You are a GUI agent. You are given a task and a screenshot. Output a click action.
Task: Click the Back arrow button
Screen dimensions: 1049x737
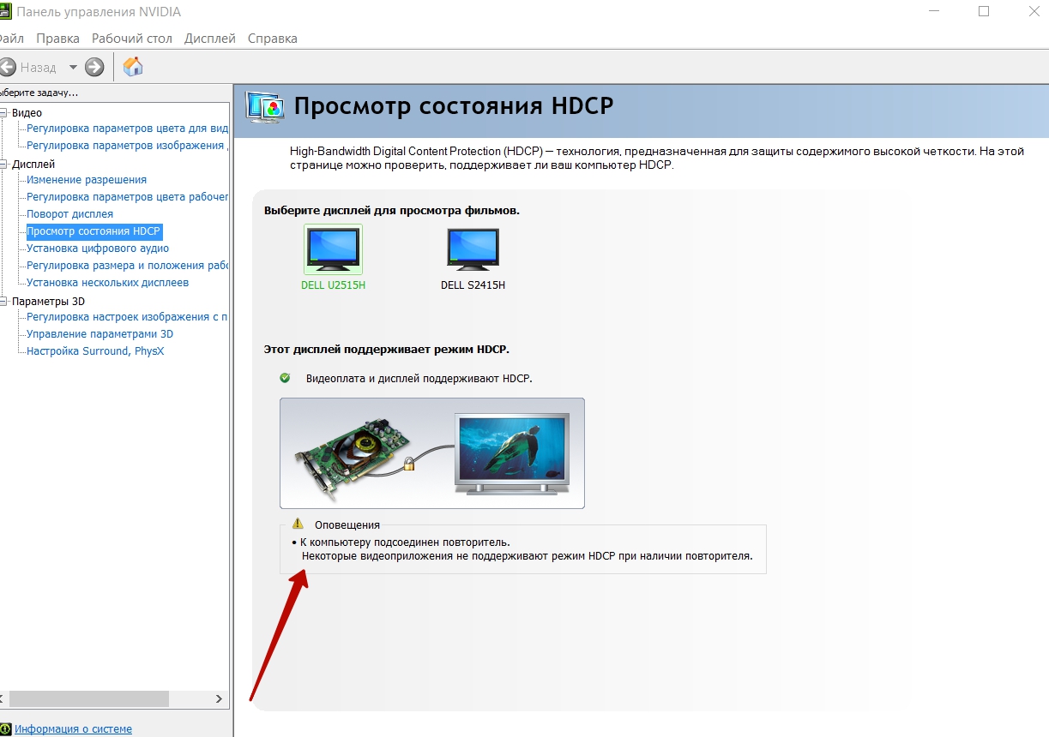tap(8, 67)
